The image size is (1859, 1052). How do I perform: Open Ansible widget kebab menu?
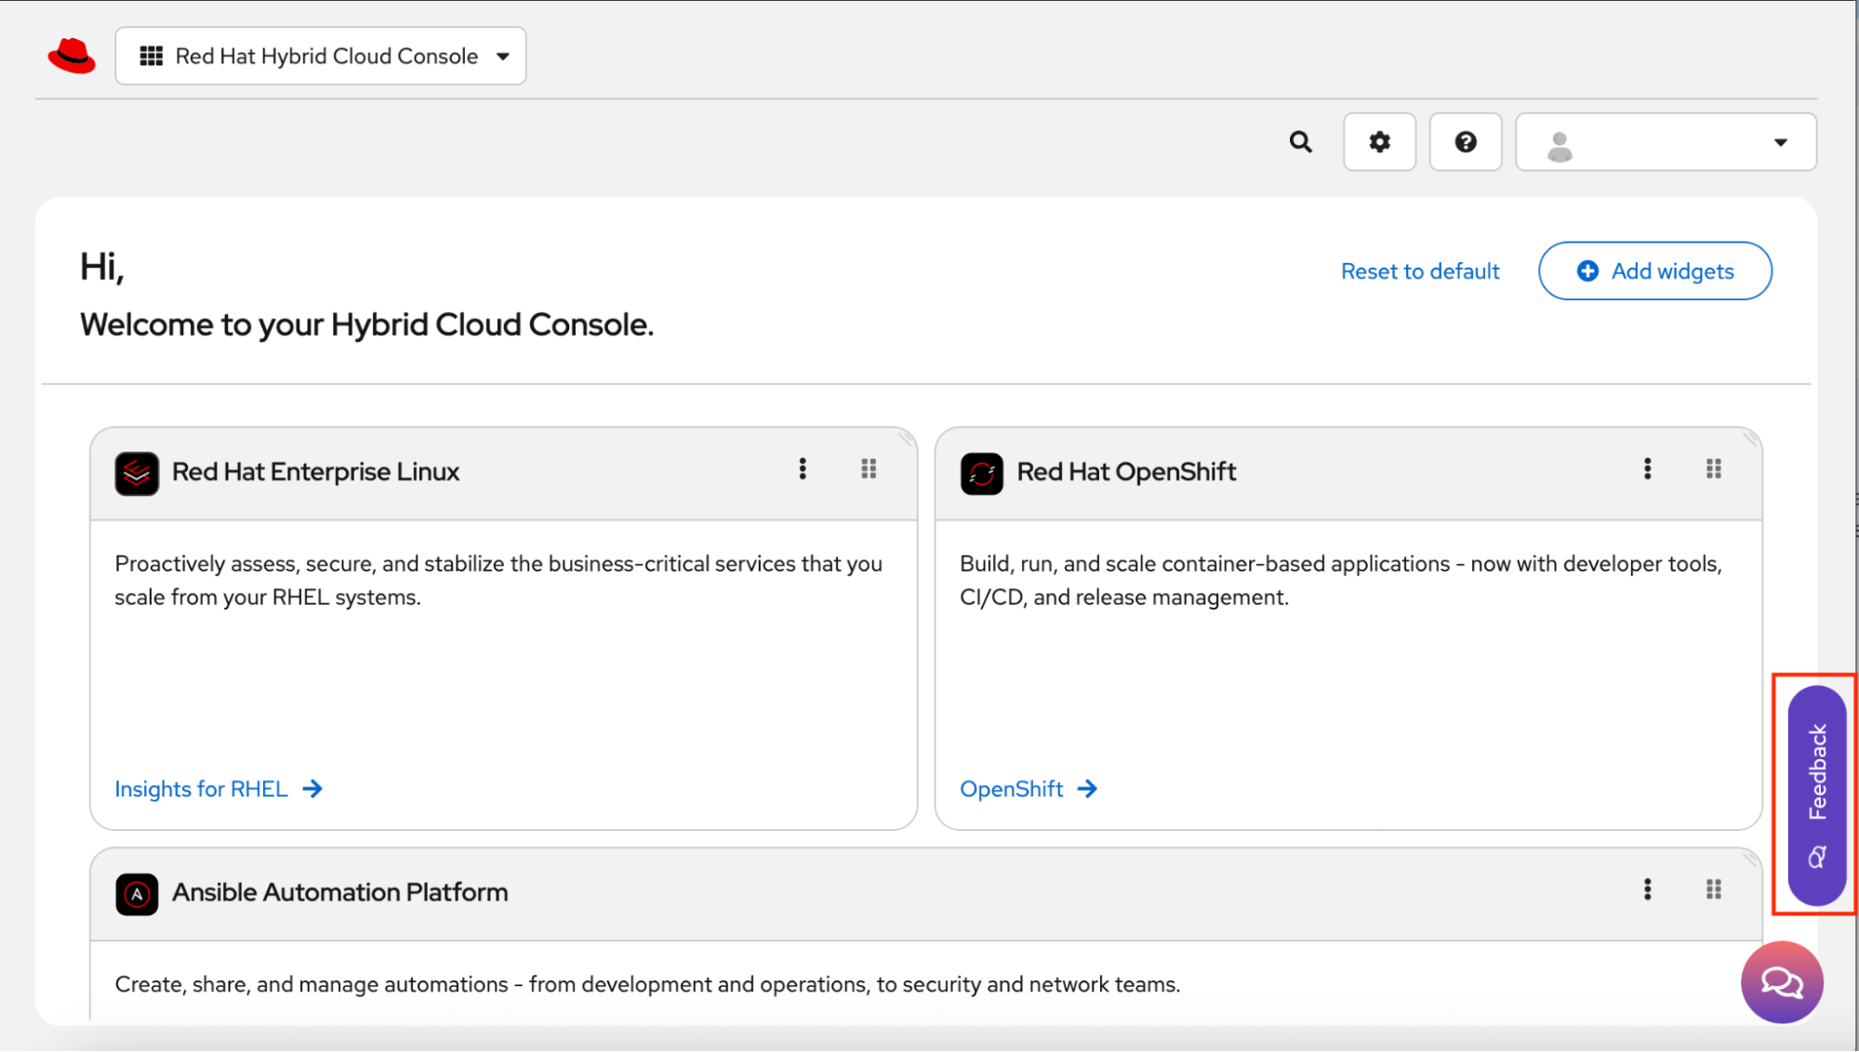[x=1647, y=890]
